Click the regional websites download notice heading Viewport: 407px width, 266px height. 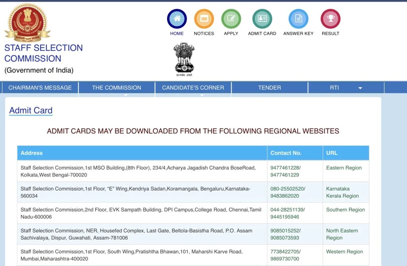point(193,131)
